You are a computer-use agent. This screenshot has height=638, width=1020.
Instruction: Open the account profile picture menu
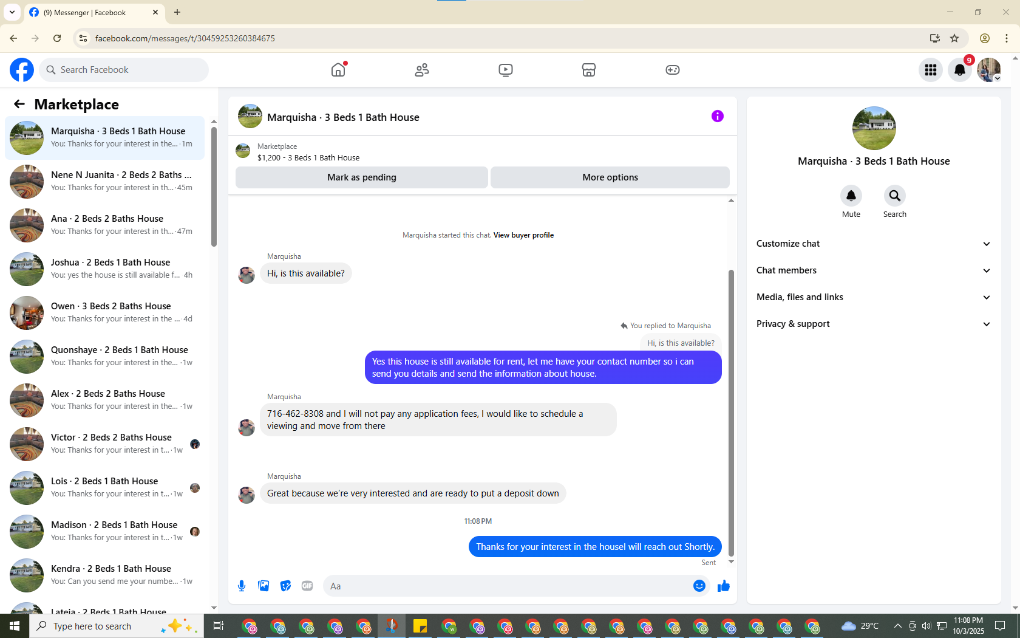pos(989,70)
